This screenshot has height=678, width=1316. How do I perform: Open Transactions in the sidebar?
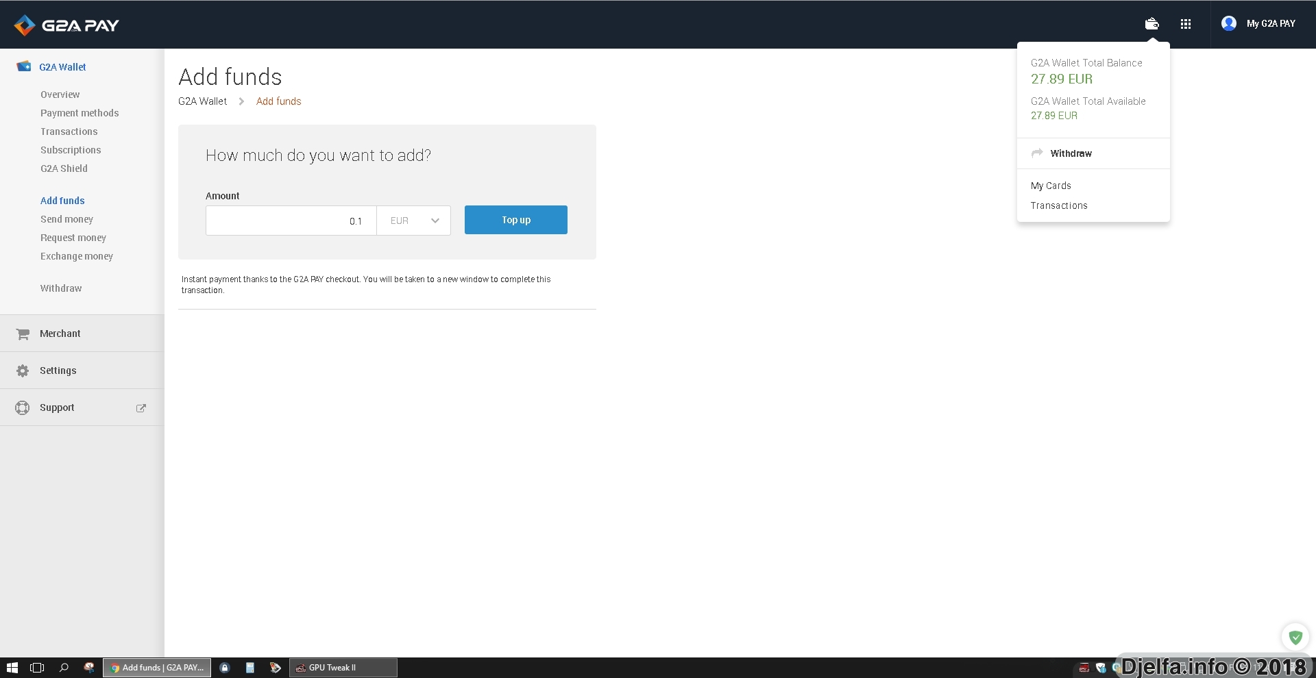(x=69, y=131)
